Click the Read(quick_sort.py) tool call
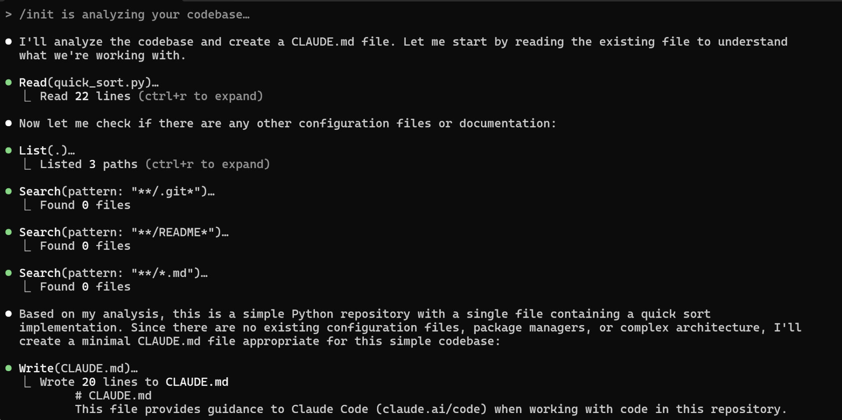The height and width of the screenshot is (420, 842). click(x=89, y=83)
